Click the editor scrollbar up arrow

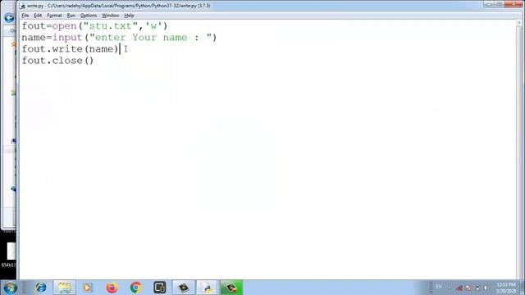tap(519, 23)
